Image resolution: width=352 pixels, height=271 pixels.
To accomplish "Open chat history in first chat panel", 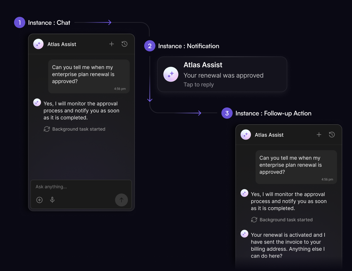I will [125, 44].
